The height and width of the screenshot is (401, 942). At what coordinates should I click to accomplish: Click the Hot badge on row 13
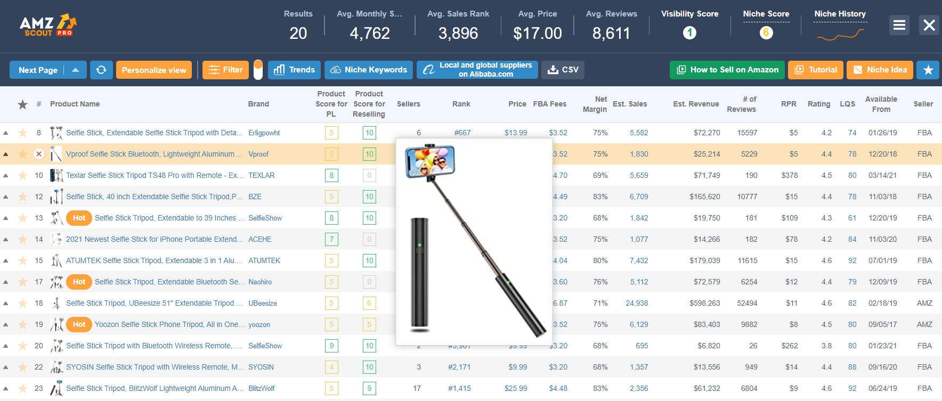79,218
